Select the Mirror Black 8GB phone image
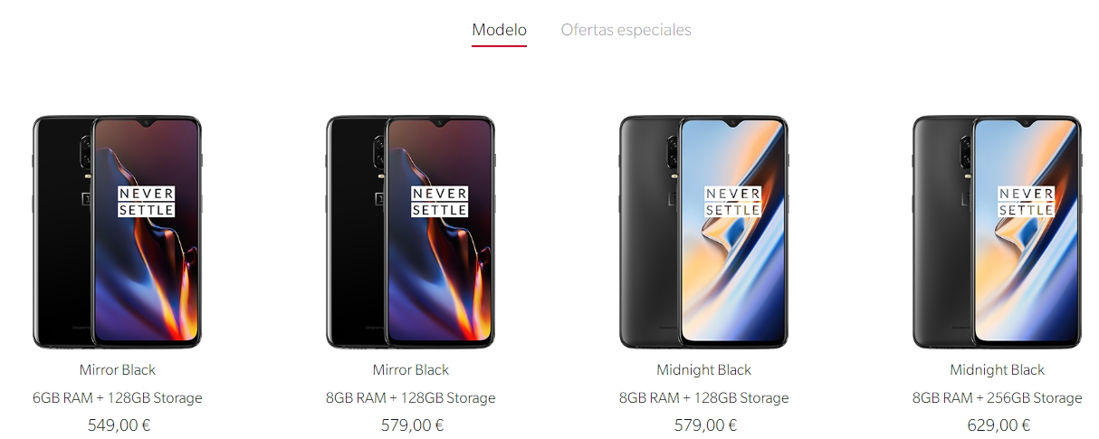The image size is (1099, 439). 410,232
